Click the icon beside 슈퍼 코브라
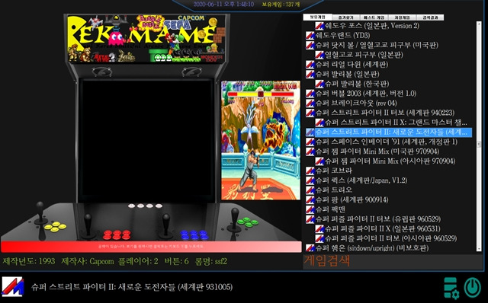488x303 pixels. click(310, 171)
